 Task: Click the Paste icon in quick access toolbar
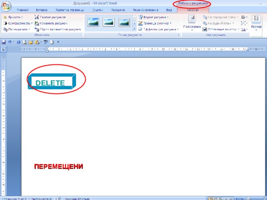tap(37, 42)
